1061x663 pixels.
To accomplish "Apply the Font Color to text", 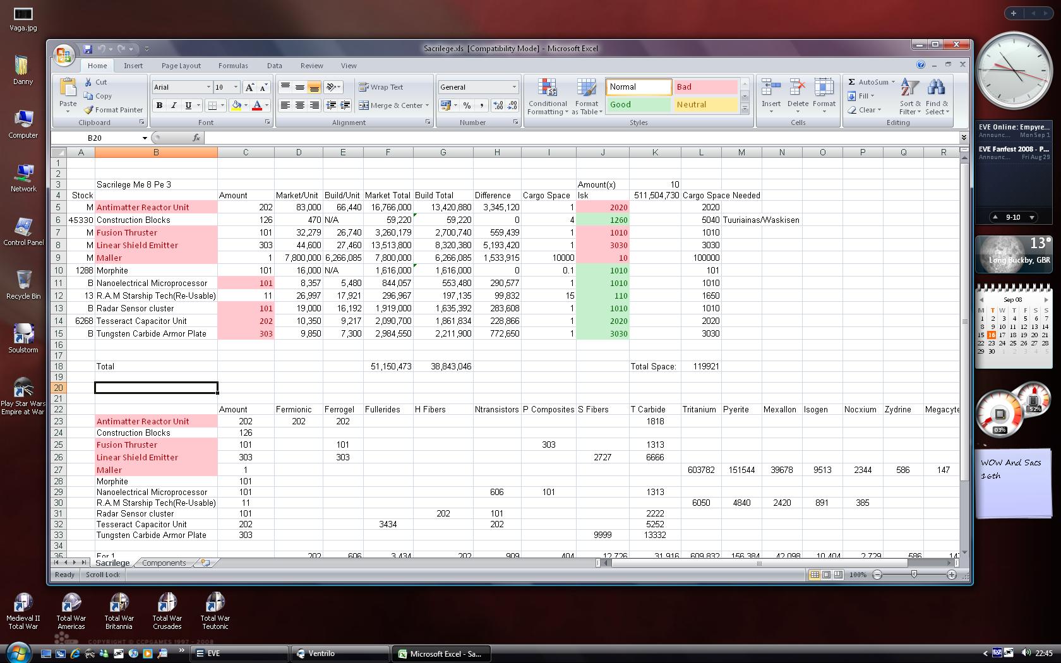I will [x=257, y=105].
